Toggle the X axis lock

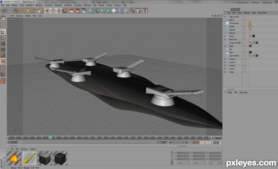point(47,11)
